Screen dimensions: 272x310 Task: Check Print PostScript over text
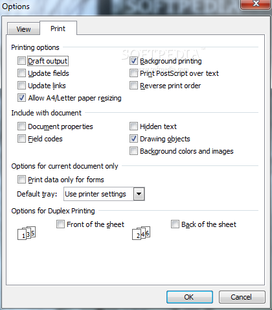(x=133, y=73)
